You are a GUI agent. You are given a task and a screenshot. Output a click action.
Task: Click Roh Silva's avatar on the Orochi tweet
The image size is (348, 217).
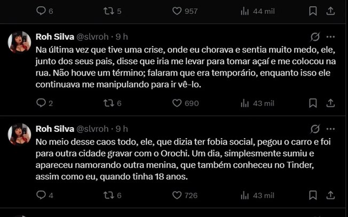coord(19,134)
